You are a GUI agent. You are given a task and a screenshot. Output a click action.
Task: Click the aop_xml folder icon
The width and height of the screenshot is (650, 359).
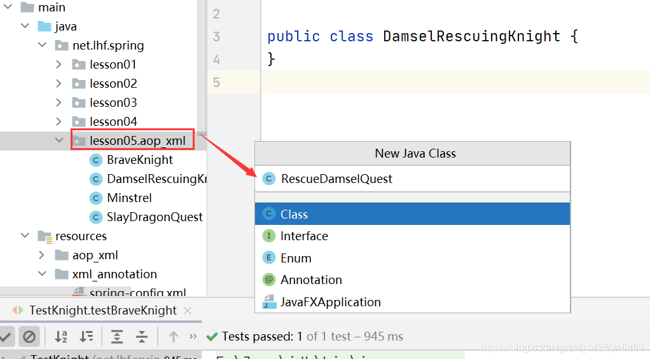click(61, 255)
